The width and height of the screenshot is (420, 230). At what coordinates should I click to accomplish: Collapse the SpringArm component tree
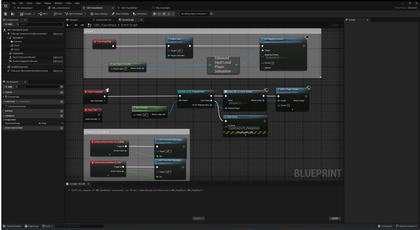click(7, 37)
